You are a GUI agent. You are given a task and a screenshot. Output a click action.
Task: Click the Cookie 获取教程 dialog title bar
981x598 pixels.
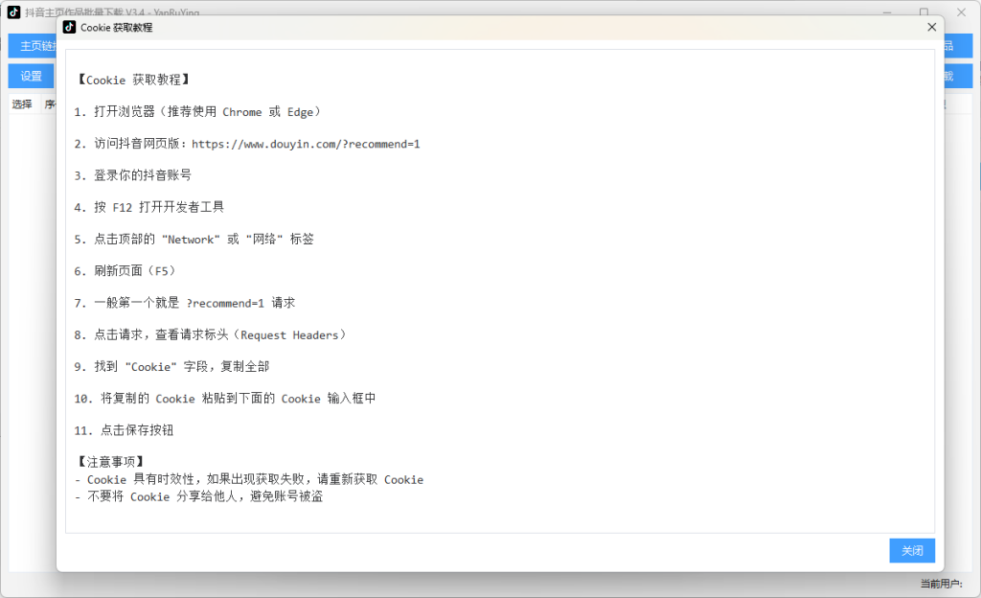479,28
